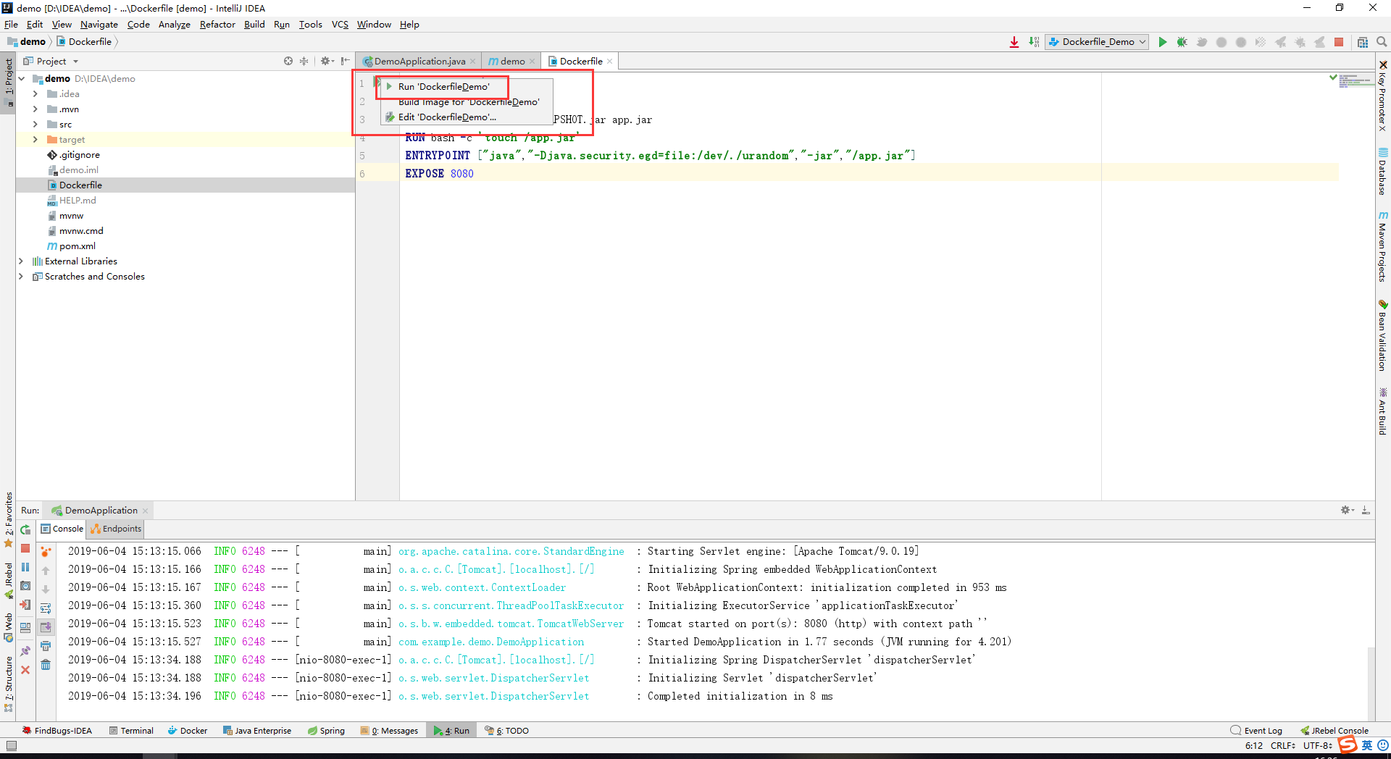Toggle the 2: Favorites side tool window
1391x759 pixels.
click(8, 519)
